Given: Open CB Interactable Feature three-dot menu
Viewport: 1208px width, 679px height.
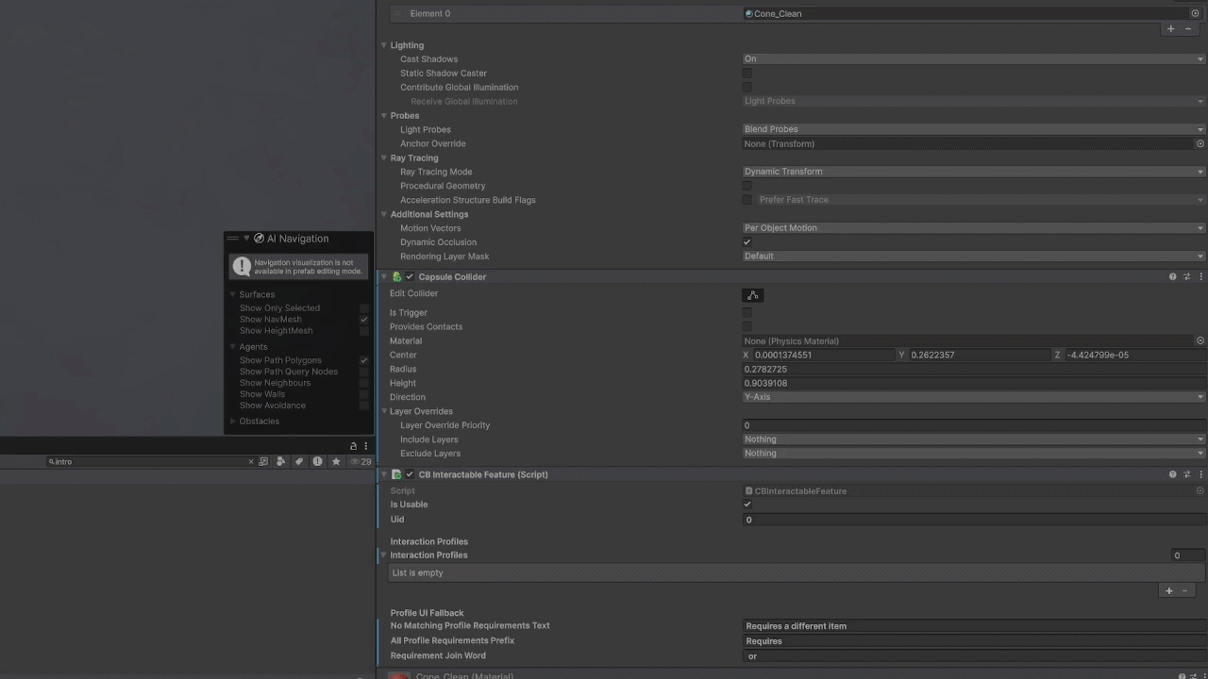Looking at the screenshot, I should [x=1200, y=474].
